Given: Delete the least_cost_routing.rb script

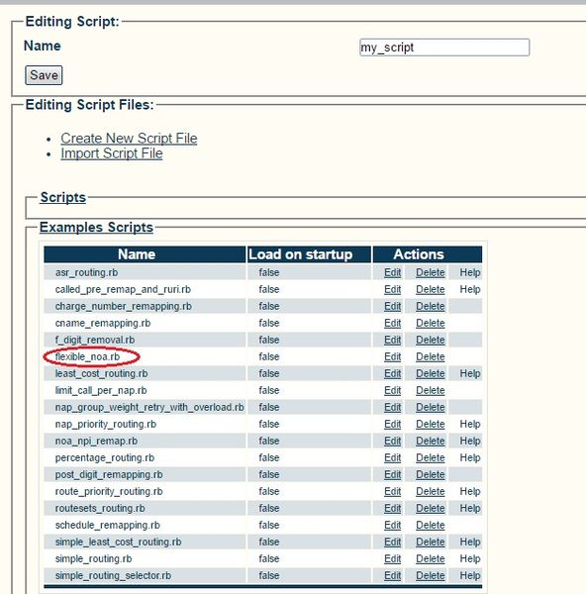Looking at the screenshot, I should coord(431,373).
